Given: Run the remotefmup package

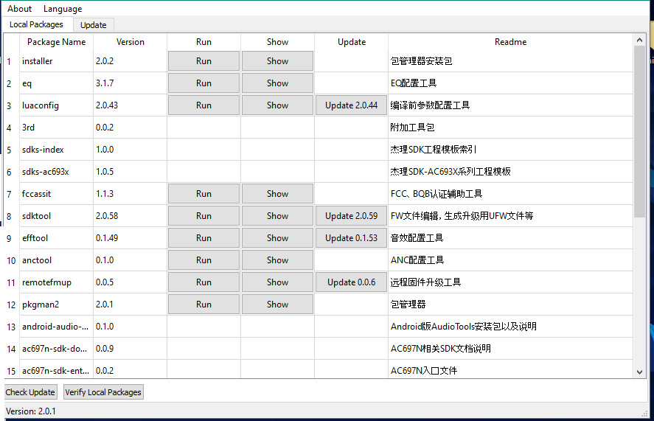Looking at the screenshot, I should tap(203, 282).
